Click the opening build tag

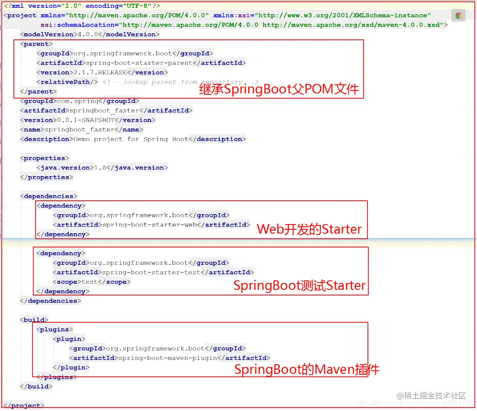coord(34,320)
